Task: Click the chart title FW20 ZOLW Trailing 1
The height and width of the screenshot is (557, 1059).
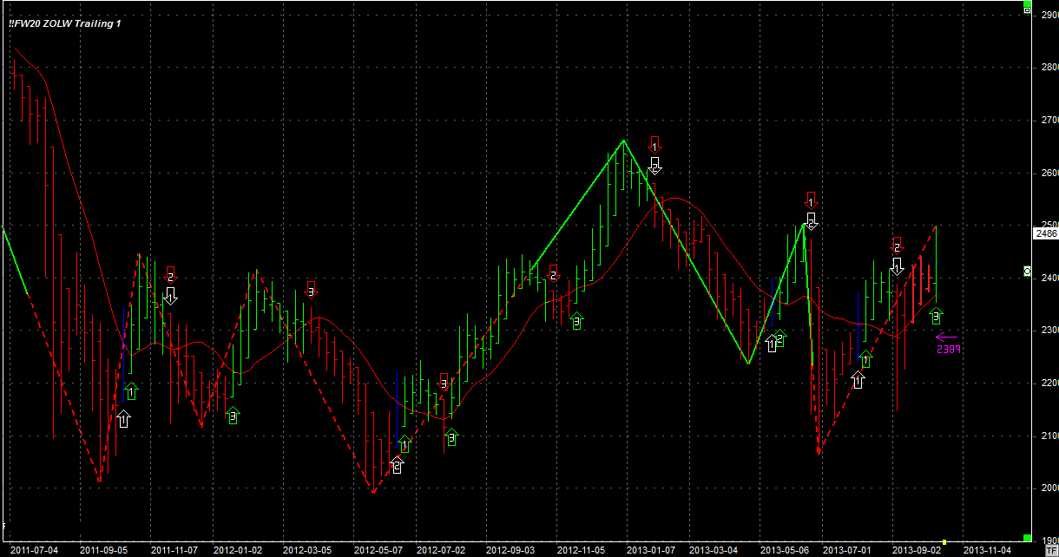Action: pos(65,23)
